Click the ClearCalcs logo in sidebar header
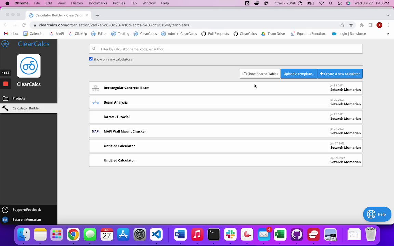The image size is (394, 246). pos(5,44)
